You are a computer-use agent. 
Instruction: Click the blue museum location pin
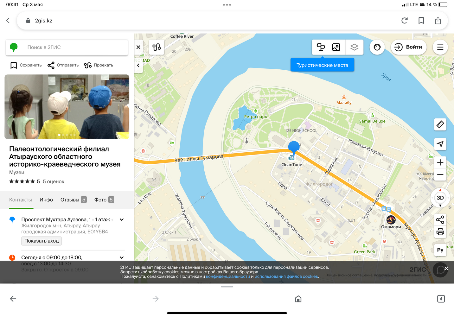coord(294,148)
